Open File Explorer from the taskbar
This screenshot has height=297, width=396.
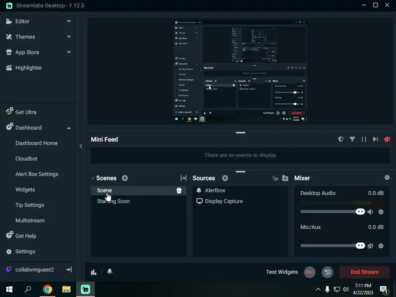click(66, 289)
